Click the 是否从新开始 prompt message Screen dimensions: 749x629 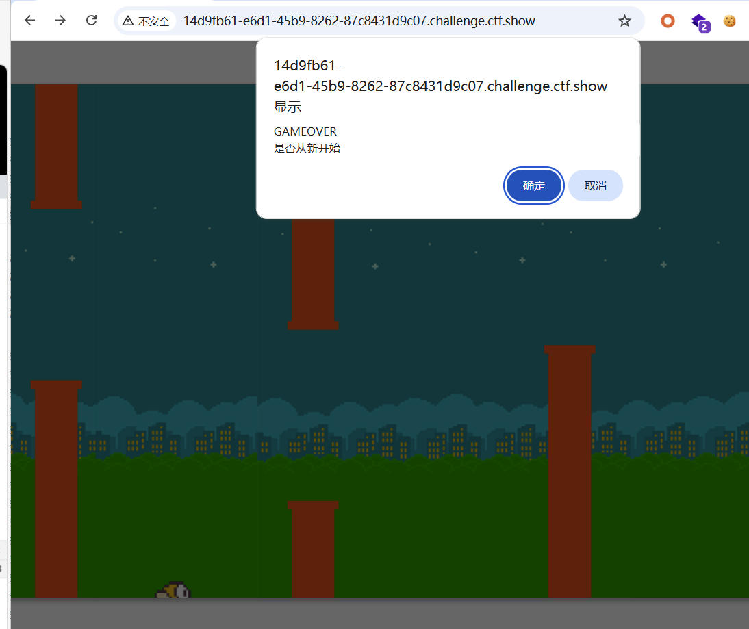307,148
